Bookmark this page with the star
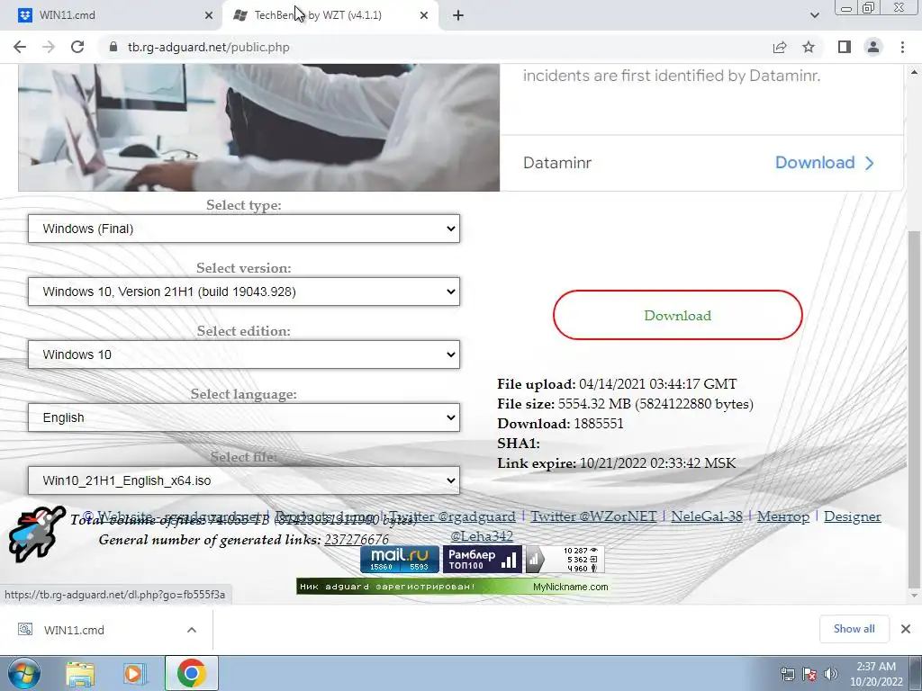The width and height of the screenshot is (922, 691). [x=809, y=47]
